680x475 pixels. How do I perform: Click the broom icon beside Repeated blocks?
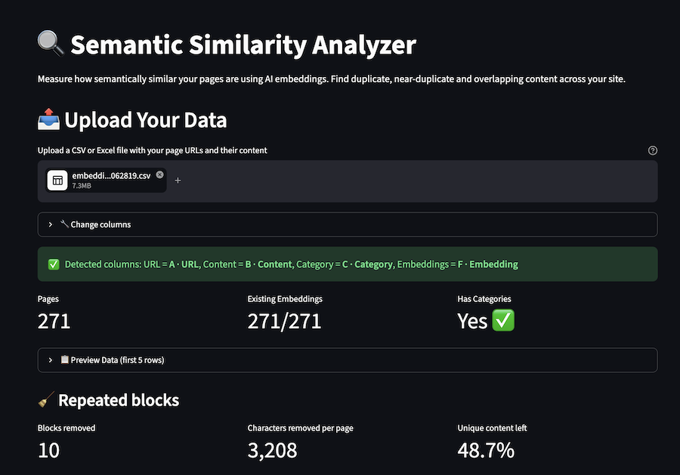click(x=46, y=399)
